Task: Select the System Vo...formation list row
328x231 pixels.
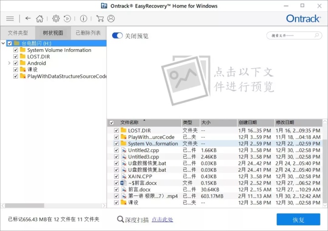Action: [215, 144]
